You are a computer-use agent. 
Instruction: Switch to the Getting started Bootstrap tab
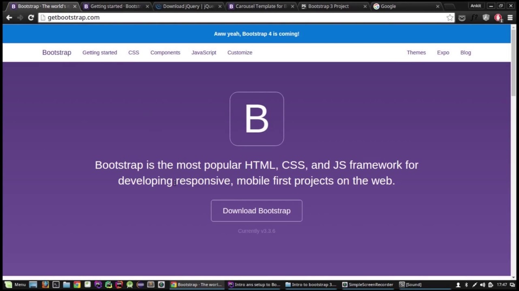click(116, 6)
